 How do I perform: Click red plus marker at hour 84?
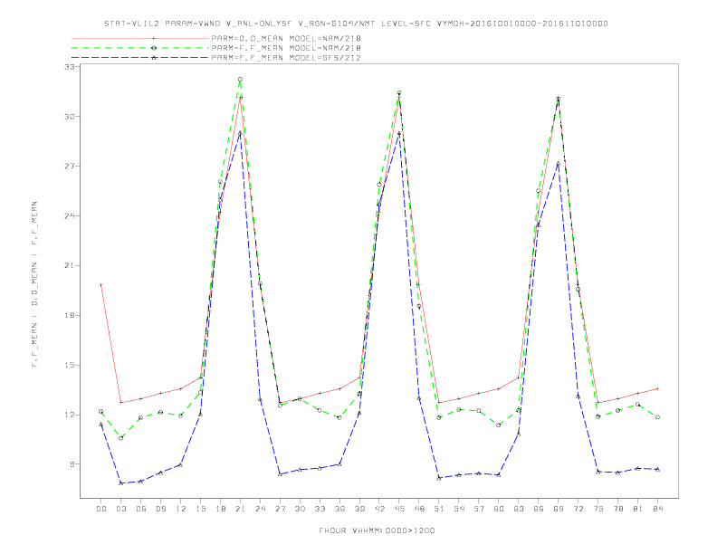657,389
